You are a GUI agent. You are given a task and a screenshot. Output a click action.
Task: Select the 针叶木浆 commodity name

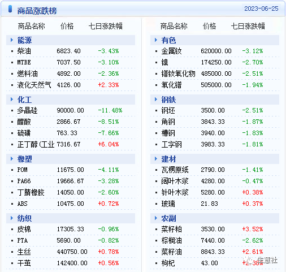pyautogui.click(x=175, y=192)
